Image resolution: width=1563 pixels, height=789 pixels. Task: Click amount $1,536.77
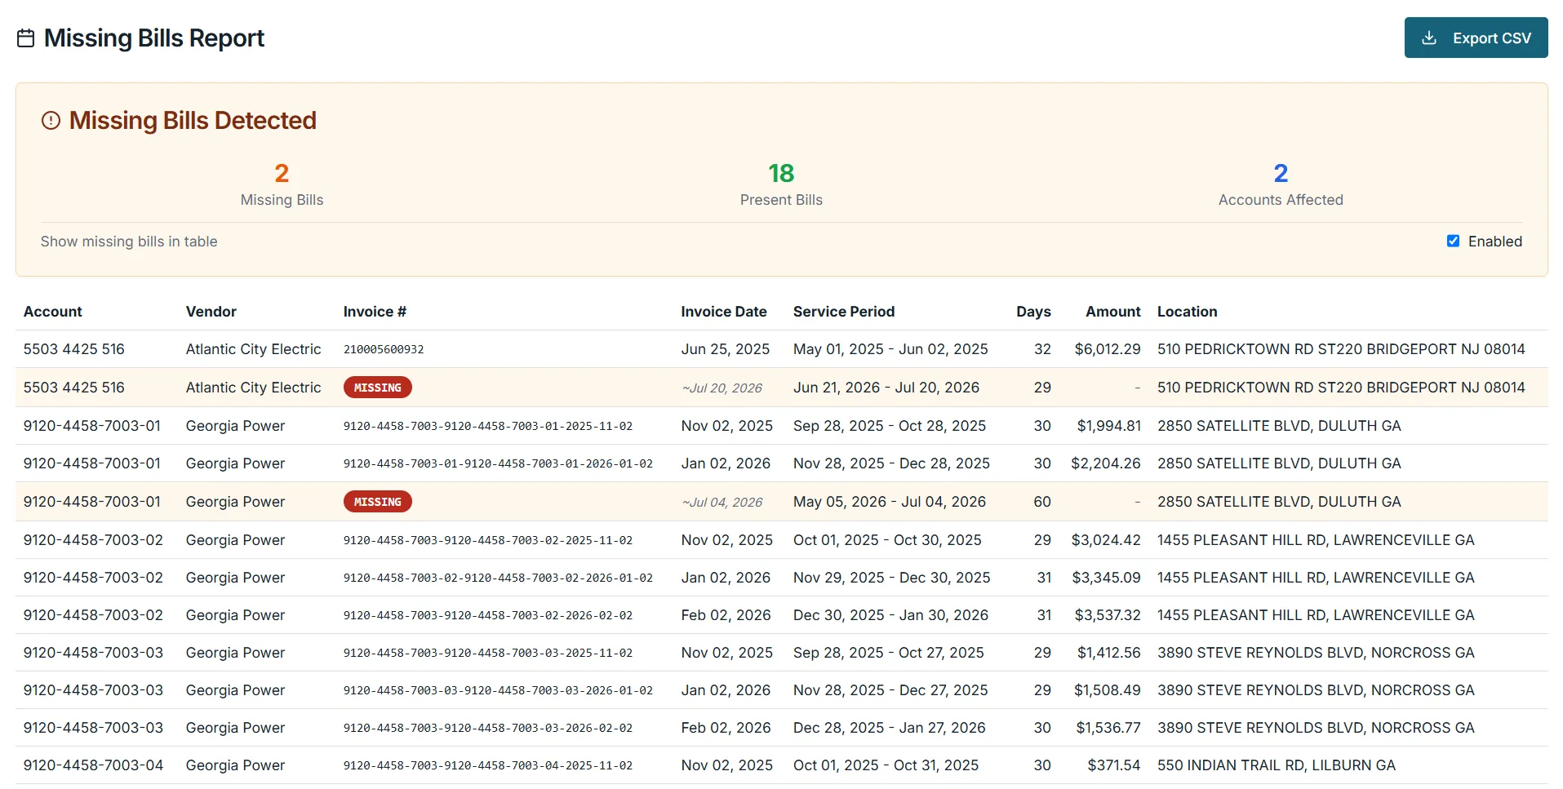(1108, 728)
